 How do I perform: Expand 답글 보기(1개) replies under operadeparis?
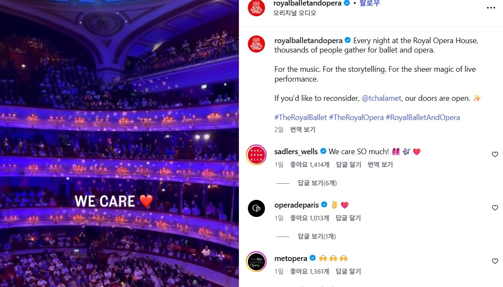[x=317, y=237]
